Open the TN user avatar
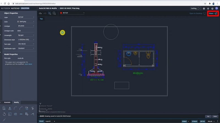The height and width of the screenshot is (123, 220). click(217, 8)
